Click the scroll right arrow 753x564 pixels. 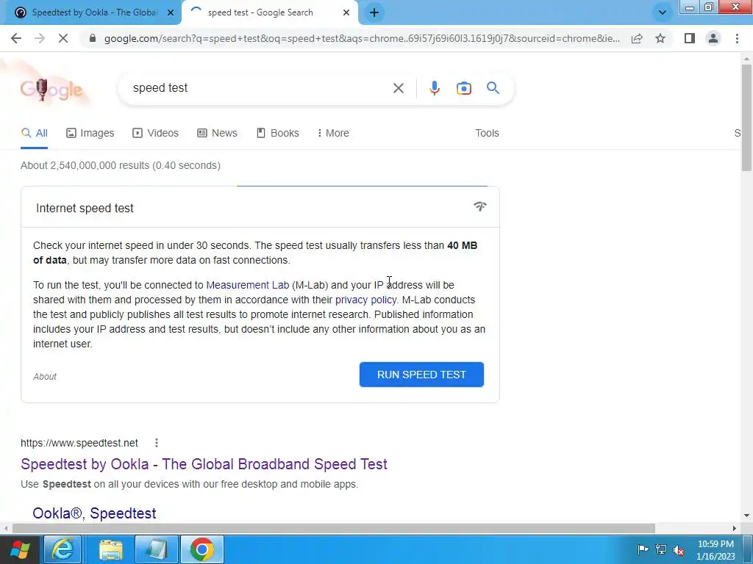point(735,528)
